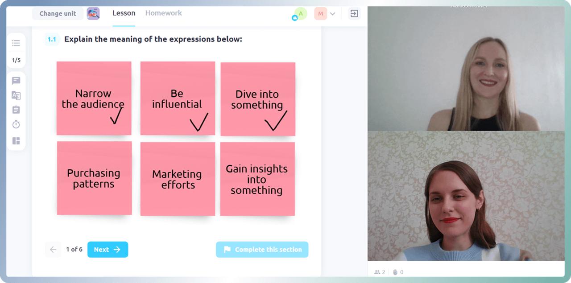Click the green A participant avatar
Screen dimensions: 571x283
[300, 14]
